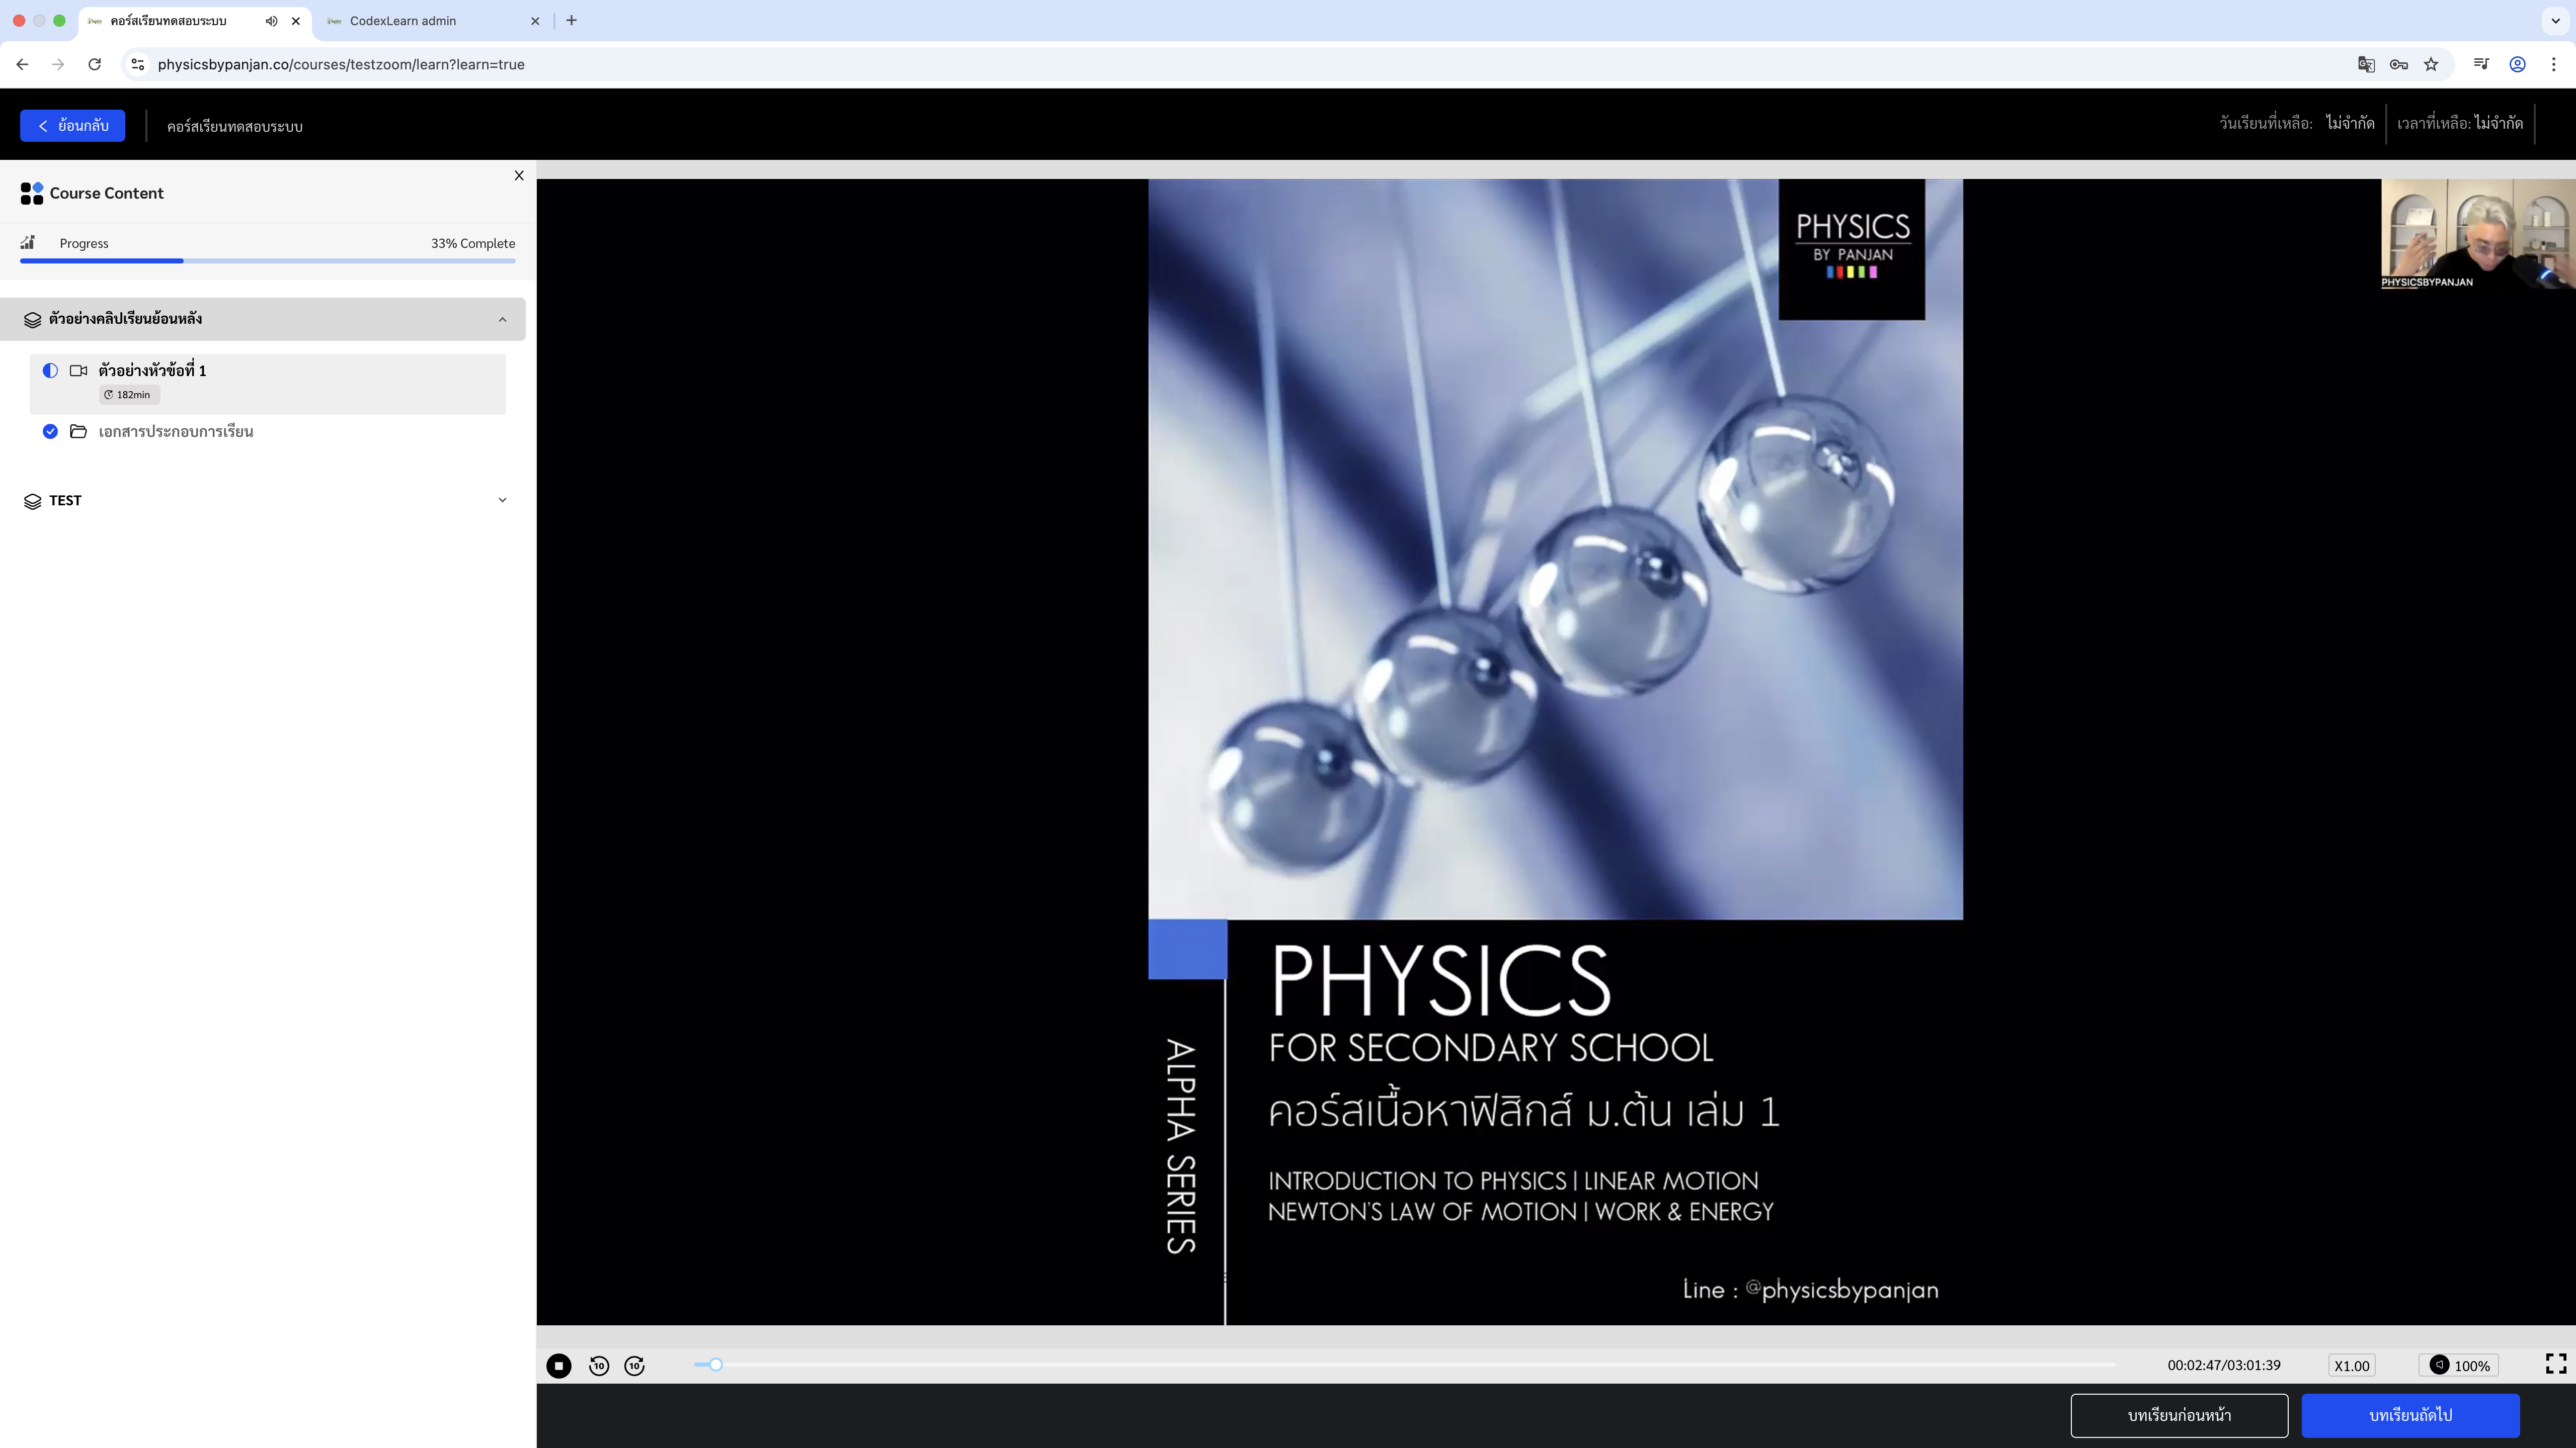This screenshot has width=2576, height=1448.
Task: Switch to the CodexLearn admin tab
Action: pos(403,21)
